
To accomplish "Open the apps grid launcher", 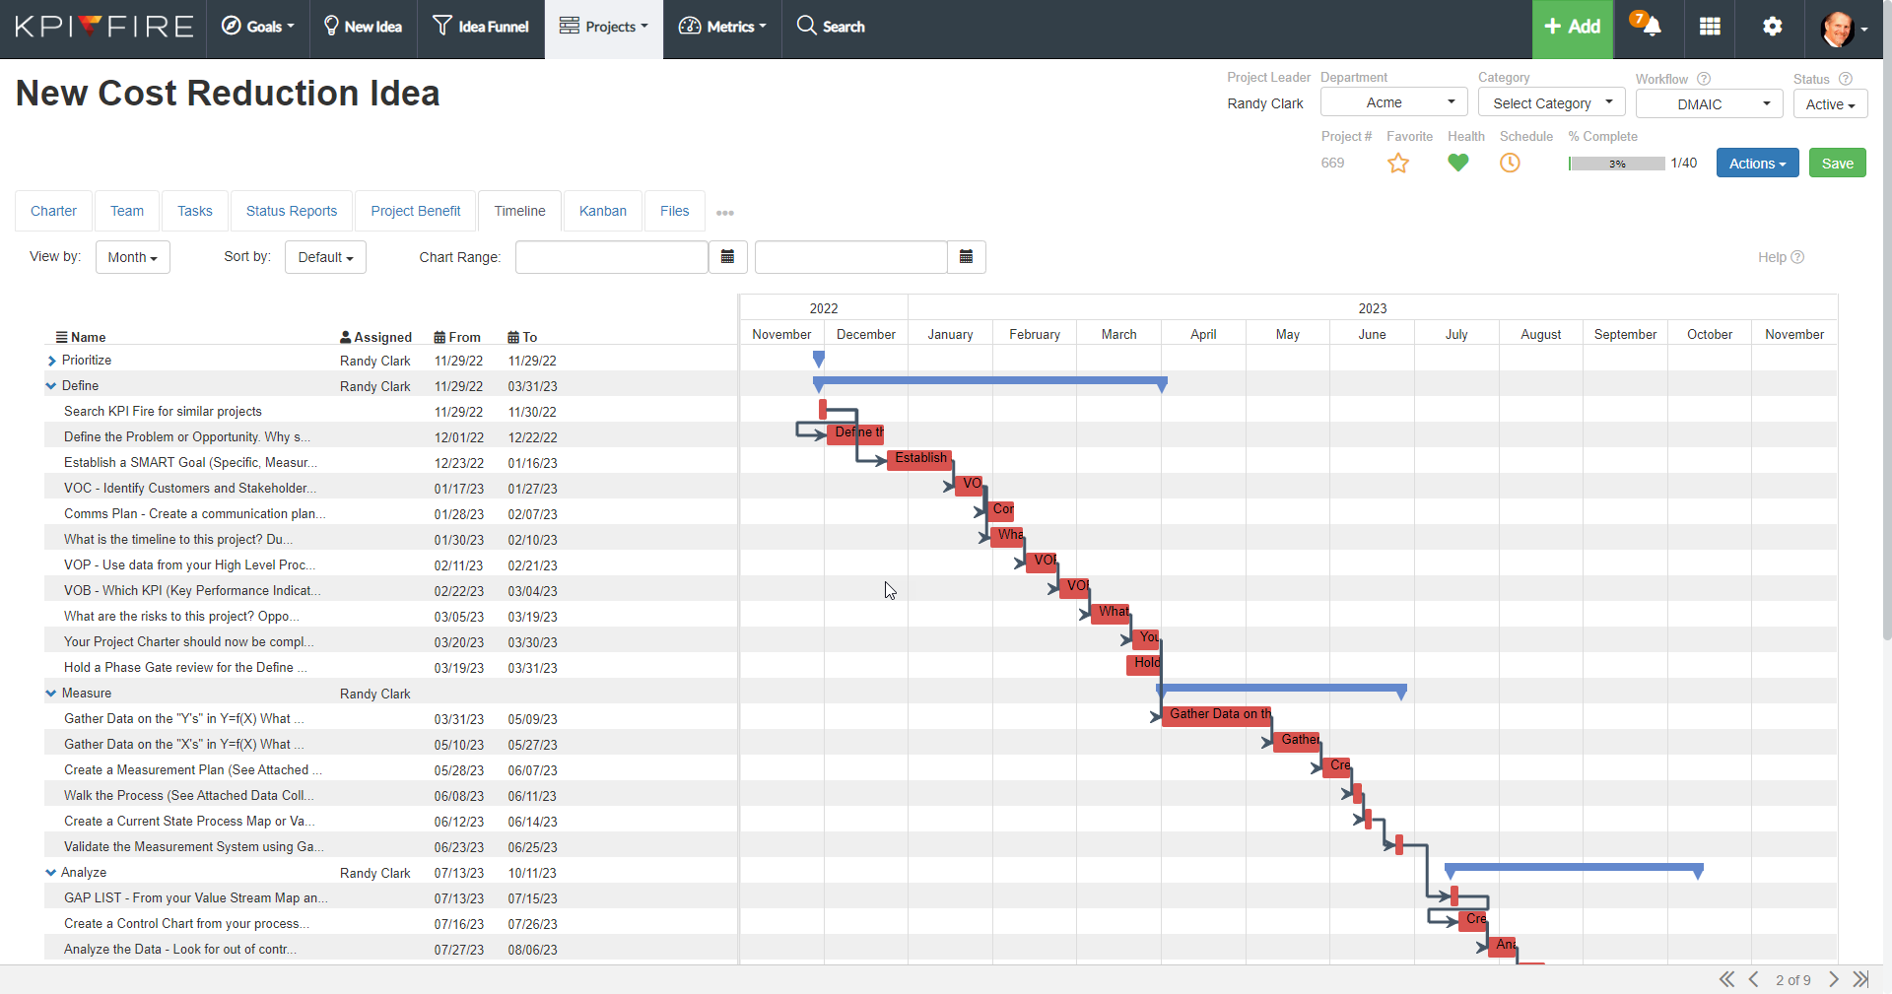I will 1710,27.
